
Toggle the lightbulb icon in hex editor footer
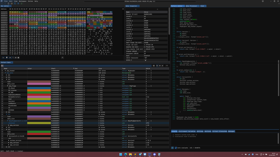click(x=7, y=58)
